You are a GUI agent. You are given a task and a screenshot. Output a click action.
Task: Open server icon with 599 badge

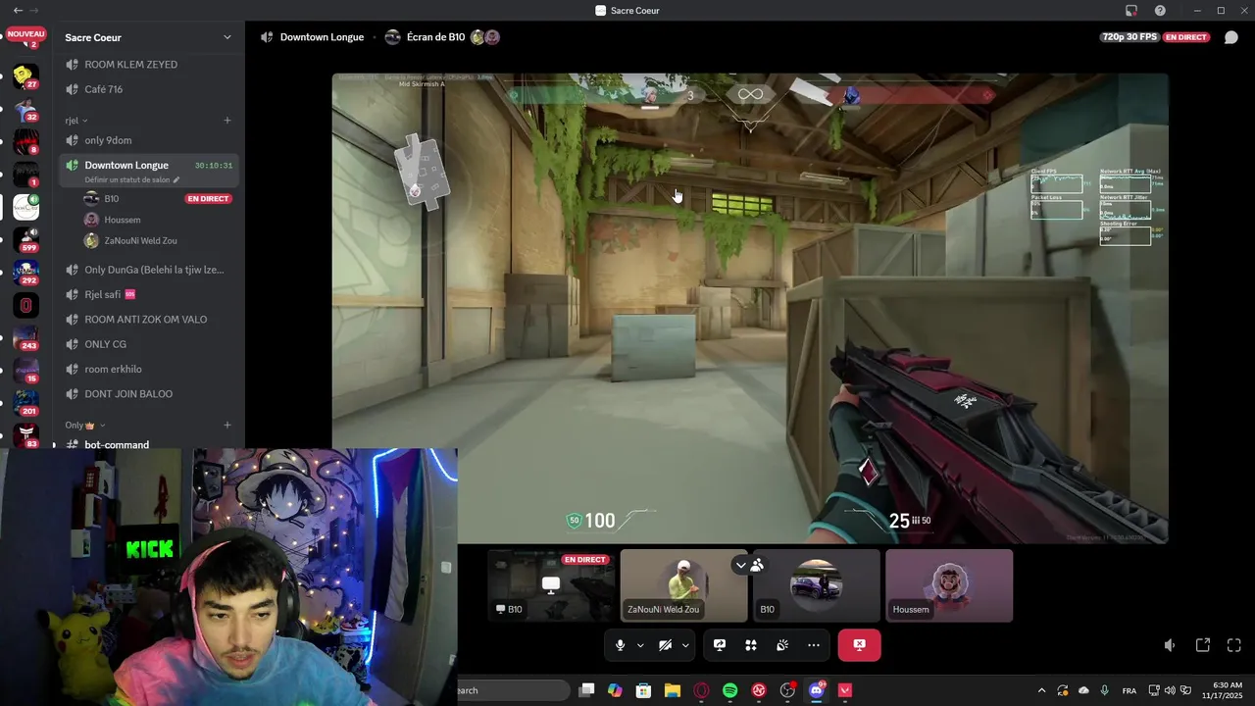(x=25, y=240)
